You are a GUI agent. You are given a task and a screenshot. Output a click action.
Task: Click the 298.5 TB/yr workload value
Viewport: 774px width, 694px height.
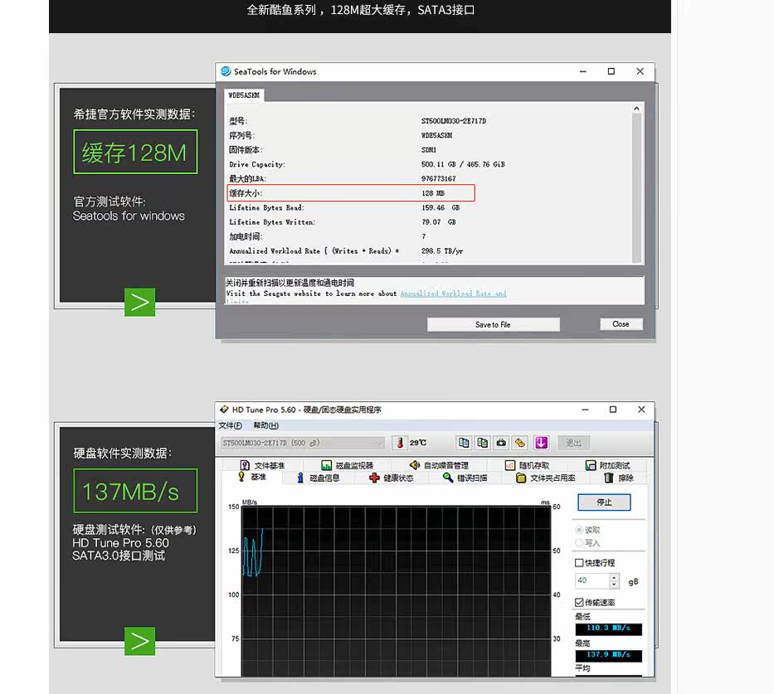(x=442, y=251)
